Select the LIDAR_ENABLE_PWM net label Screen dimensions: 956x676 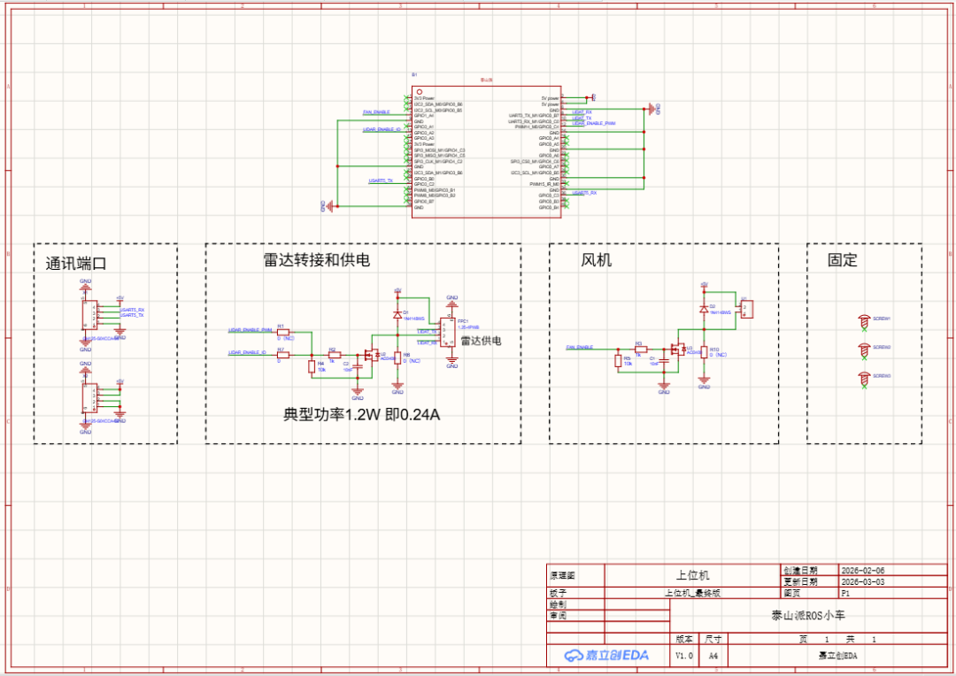[249, 330]
